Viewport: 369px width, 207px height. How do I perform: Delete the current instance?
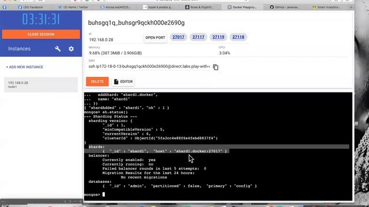97,82
